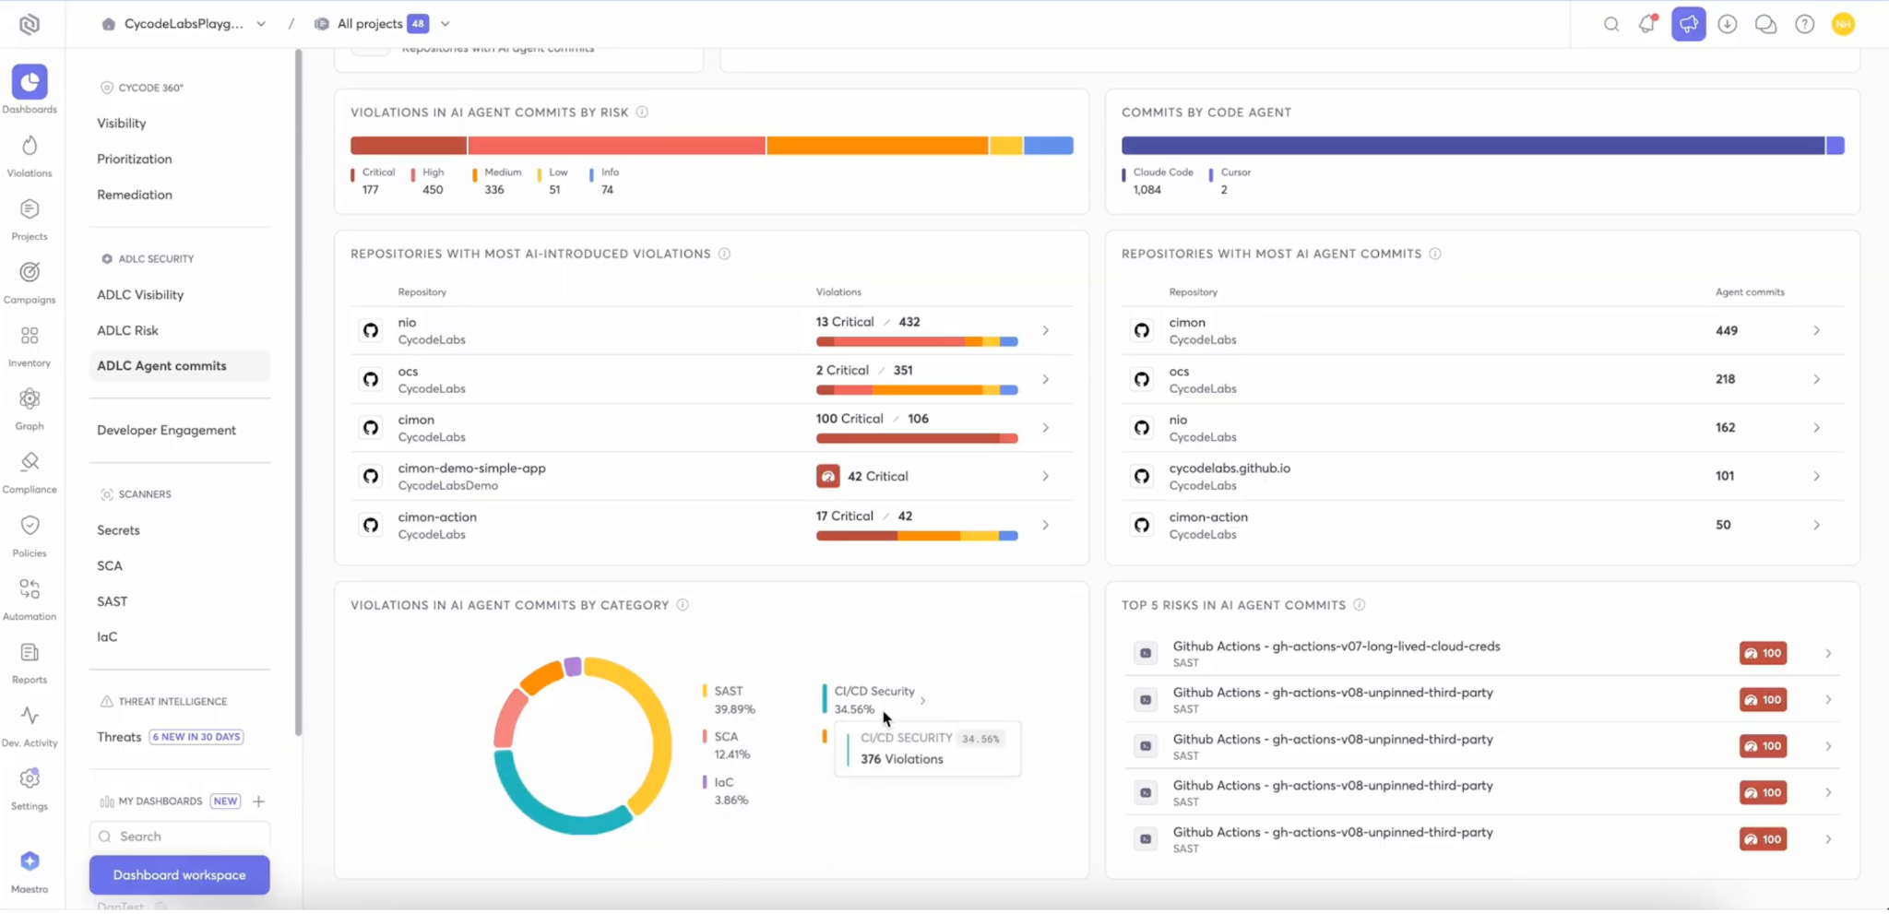Expand the CI/CD Security legend chevron
The height and width of the screenshot is (914, 1889).
(x=922, y=700)
